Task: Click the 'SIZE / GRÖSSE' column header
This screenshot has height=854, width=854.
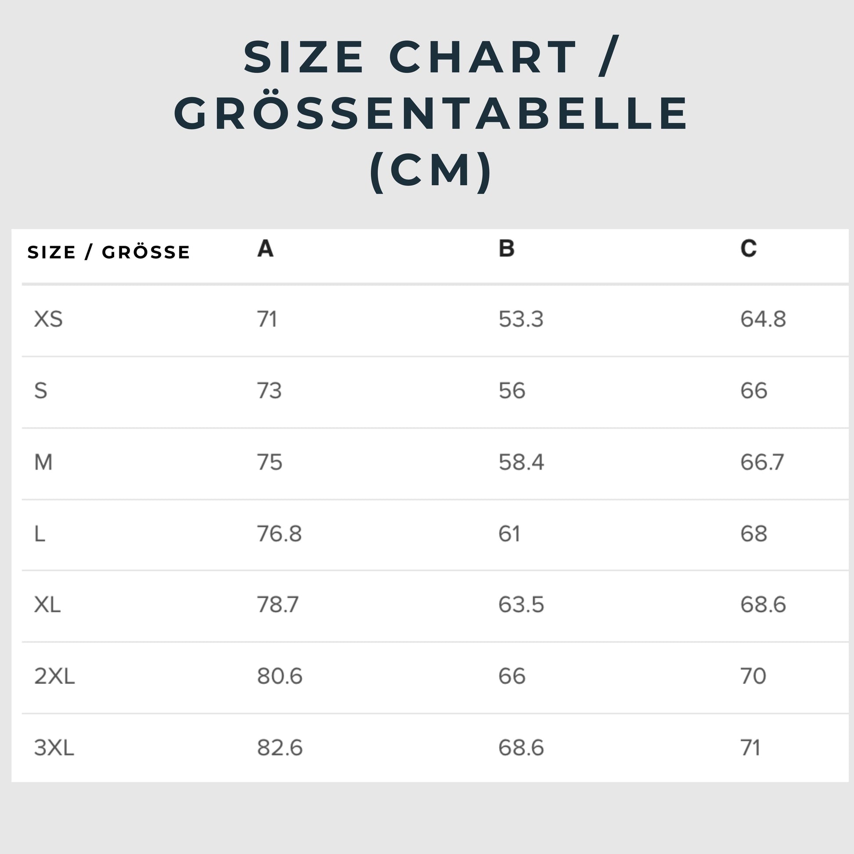Action: click(109, 252)
